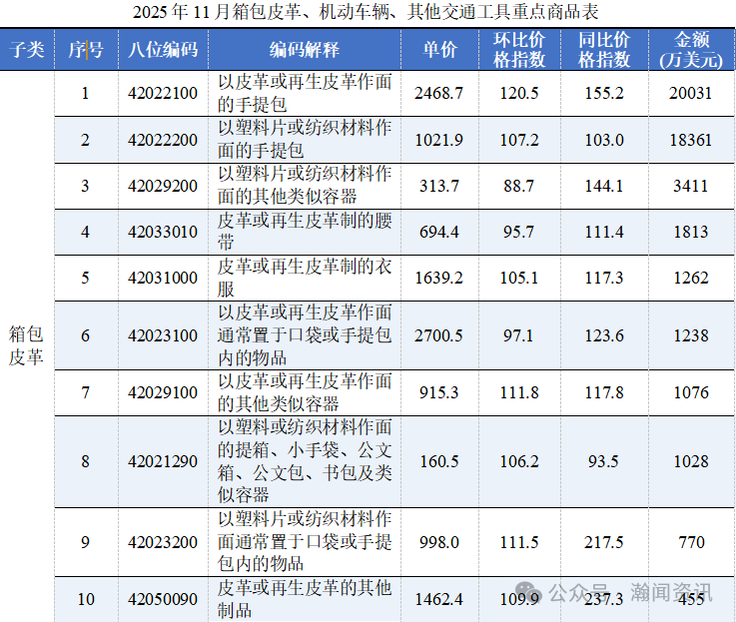Click code cell 42050090

coord(163,599)
